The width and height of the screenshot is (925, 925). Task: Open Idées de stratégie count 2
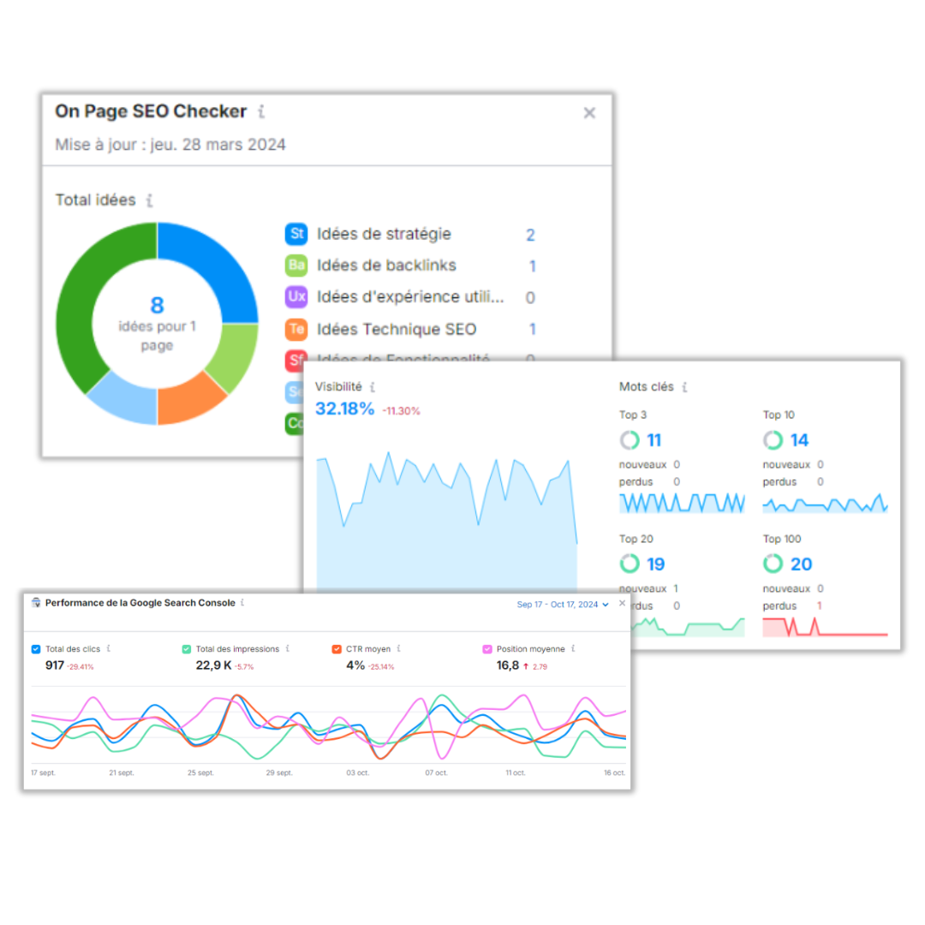click(530, 235)
